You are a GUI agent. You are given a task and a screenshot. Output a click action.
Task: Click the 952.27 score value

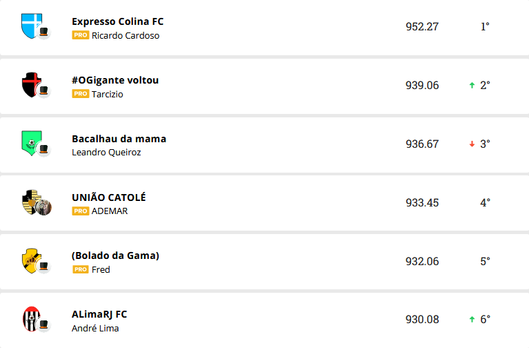(x=422, y=27)
